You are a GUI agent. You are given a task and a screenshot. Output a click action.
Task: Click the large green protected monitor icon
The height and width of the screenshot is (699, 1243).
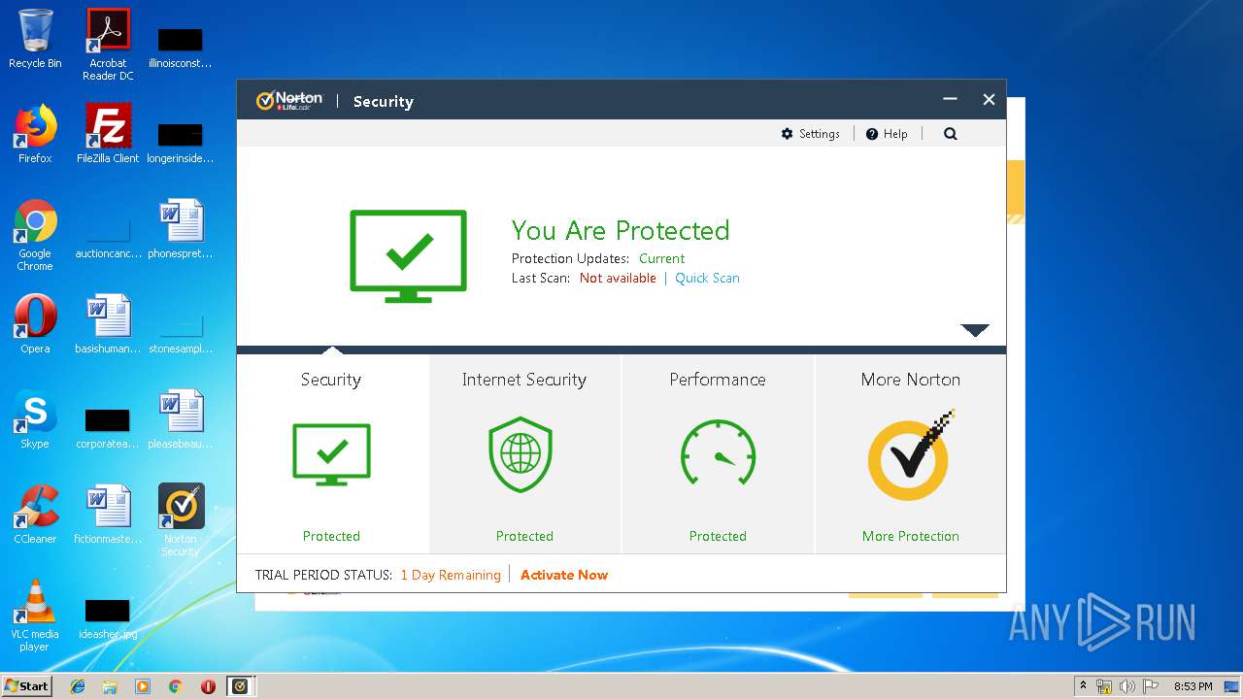[x=408, y=255]
